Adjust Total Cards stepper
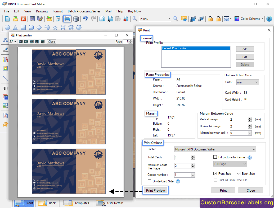 pos(193,158)
